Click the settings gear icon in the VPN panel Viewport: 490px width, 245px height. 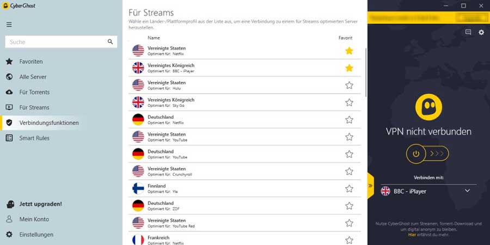click(481, 33)
